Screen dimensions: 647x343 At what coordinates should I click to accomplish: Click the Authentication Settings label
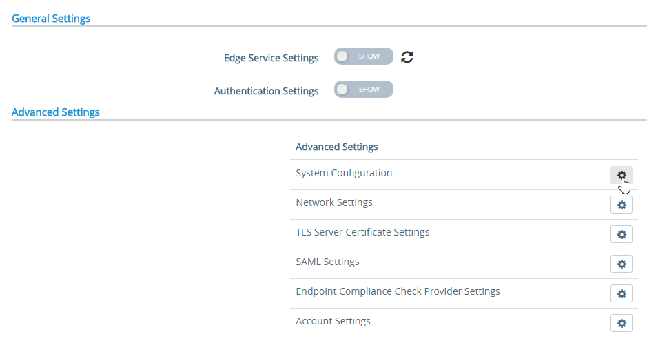click(266, 91)
